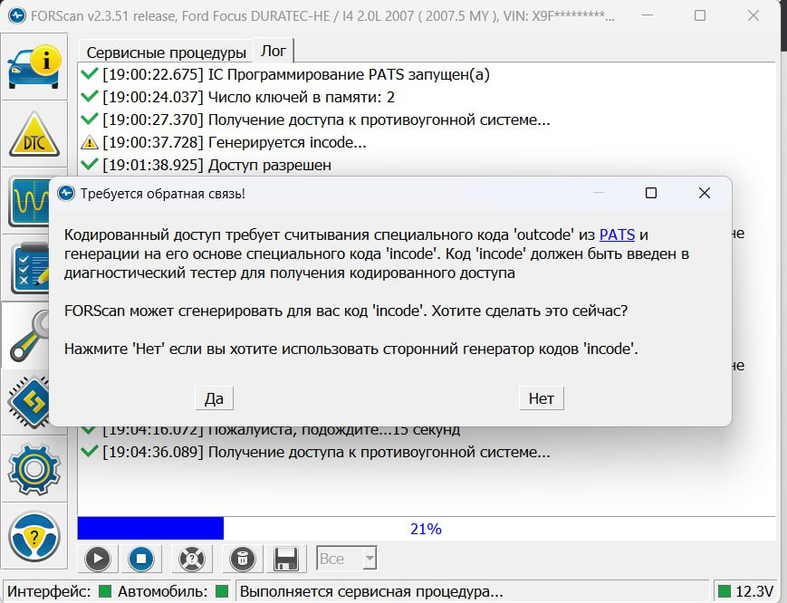
Task: Open the gear settings section
Action: tap(34, 469)
